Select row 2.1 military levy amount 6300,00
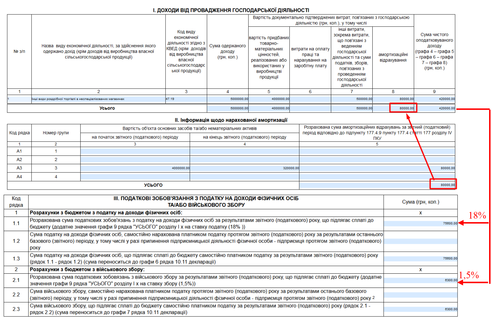 point(421,280)
